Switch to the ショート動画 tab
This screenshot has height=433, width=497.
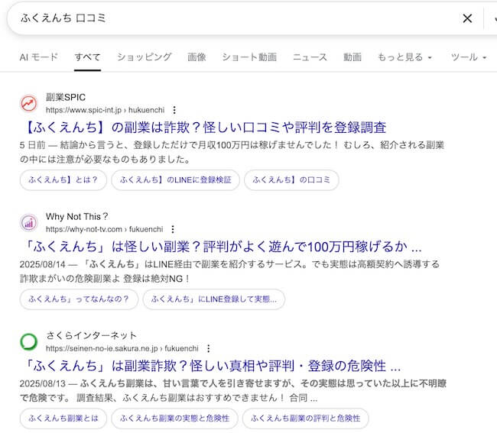click(x=249, y=57)
